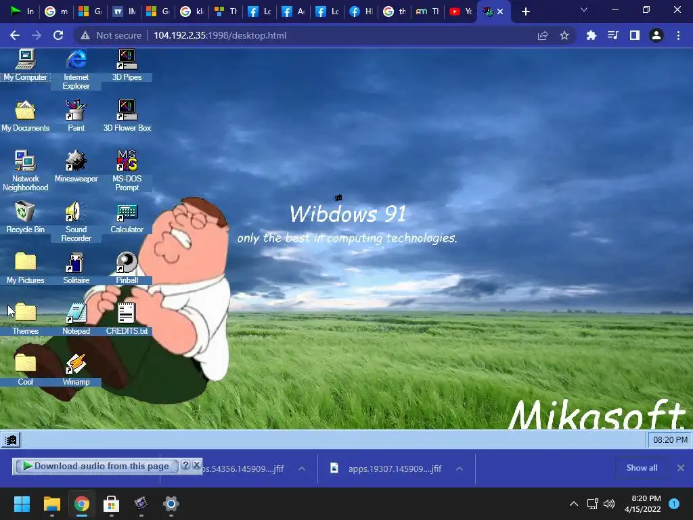Image resolution: width=693 pixels, height=520 pixels.
Task: Bookmark this page with the star
Action: [x=564, y=35]
